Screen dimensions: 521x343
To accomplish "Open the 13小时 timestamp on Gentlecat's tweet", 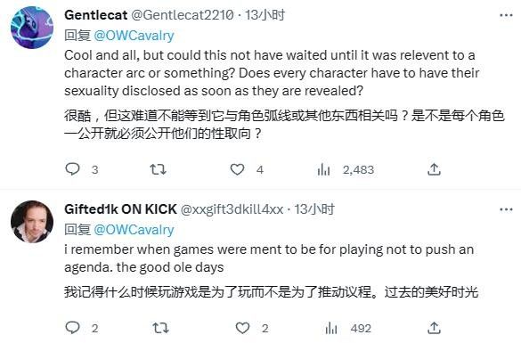I will tap(265, 15).
